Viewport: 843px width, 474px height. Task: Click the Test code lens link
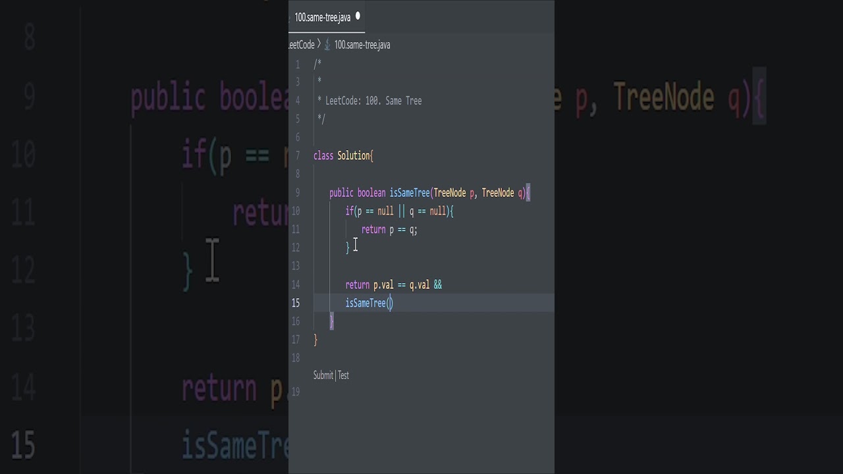pos(344,375)
